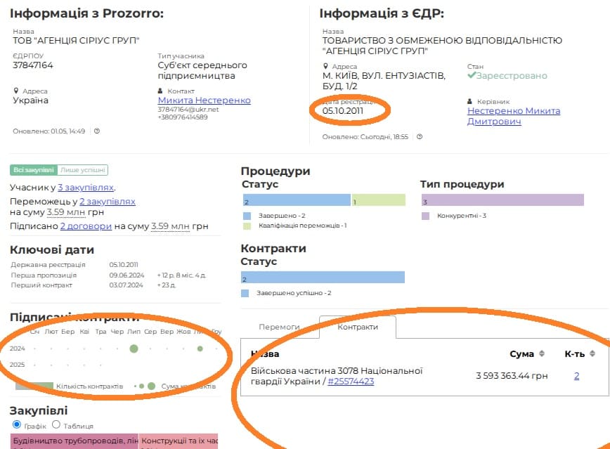Sort contracts table by Сума column

542,354
